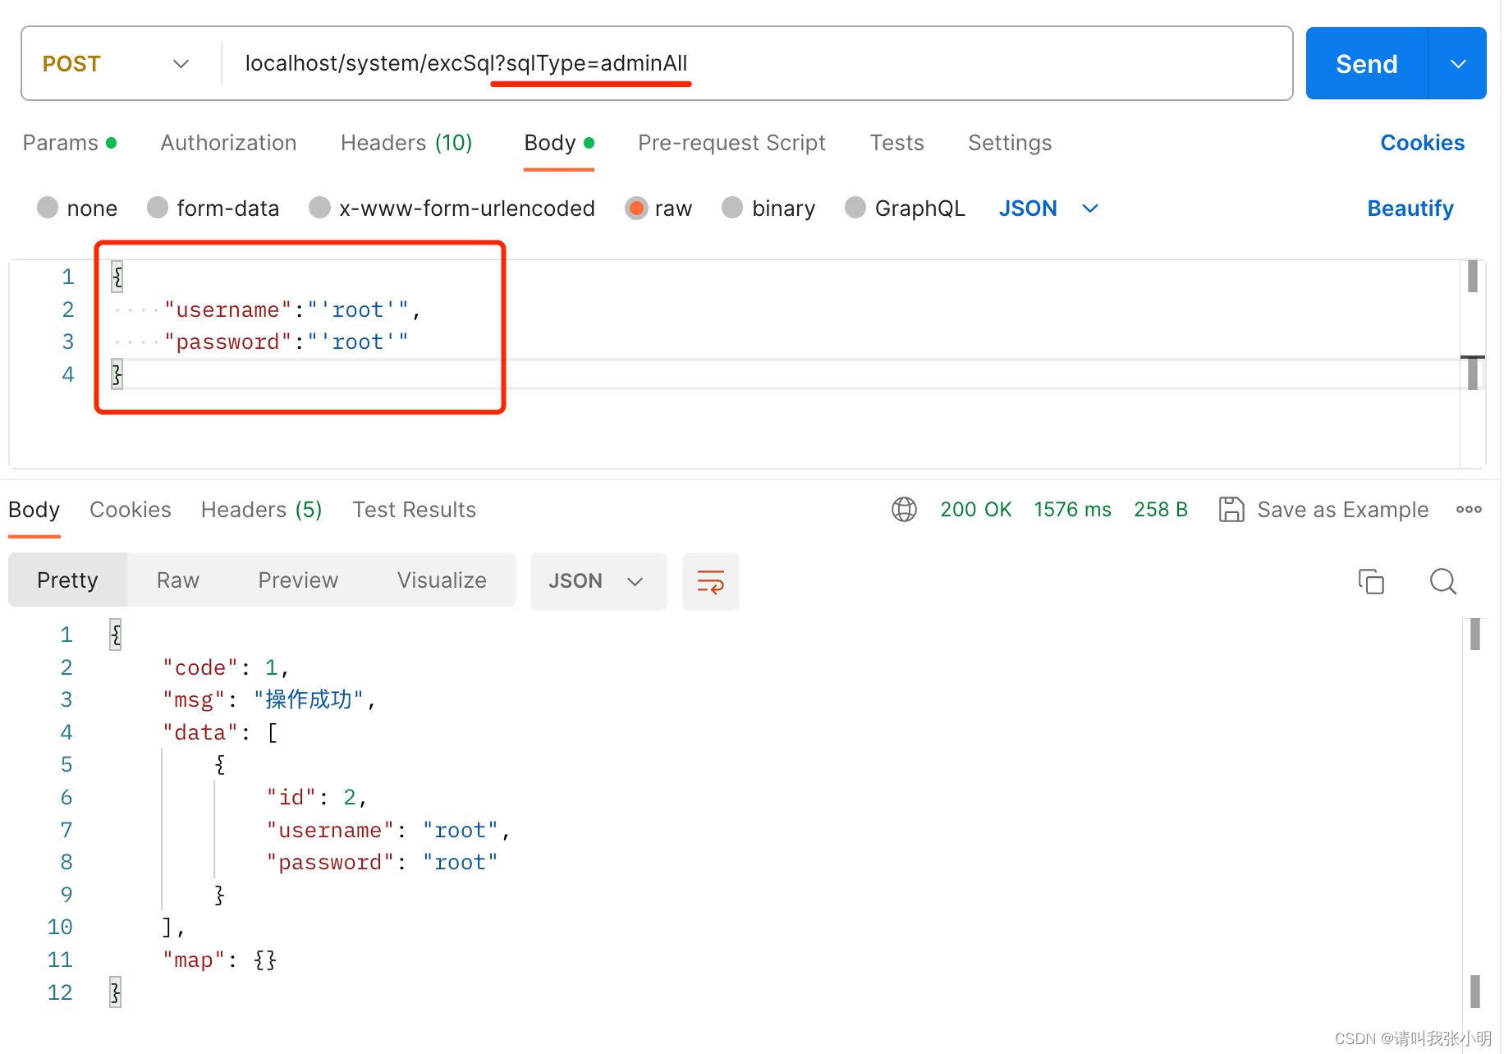This screenshot has width=1504, height=1054.
Task: Open the request Settings tab
Action: [x=1010, y=143]
